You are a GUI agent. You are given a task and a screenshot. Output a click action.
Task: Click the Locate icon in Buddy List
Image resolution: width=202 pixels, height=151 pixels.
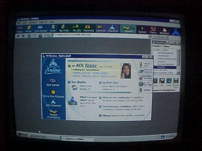pyautogui.click(x=155, y=82)
